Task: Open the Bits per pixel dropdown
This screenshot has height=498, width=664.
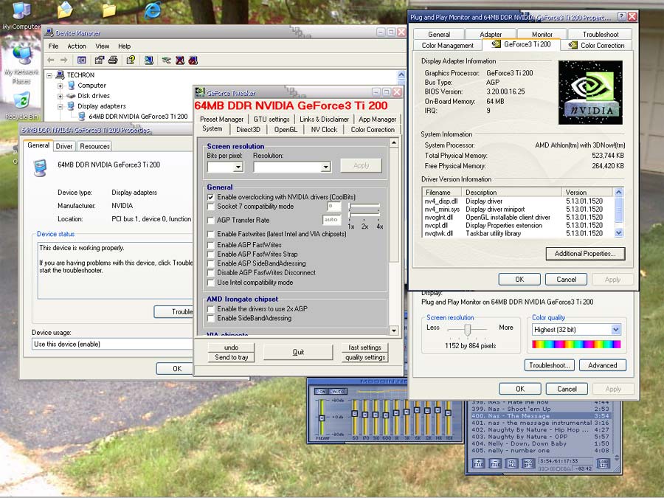Action: coord(238,167)
